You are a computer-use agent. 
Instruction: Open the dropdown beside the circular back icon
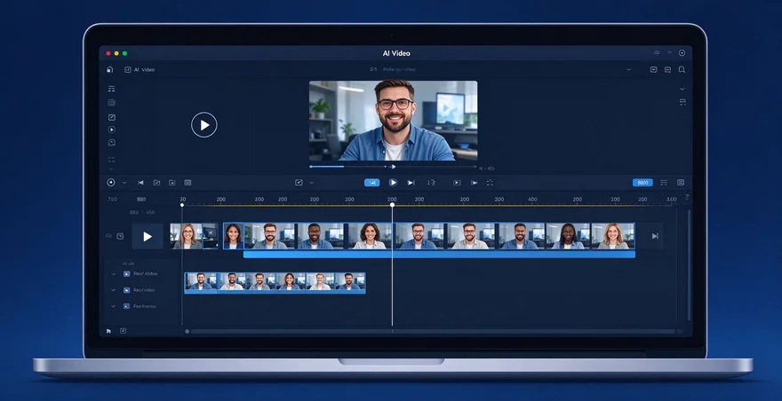(124, 183)
